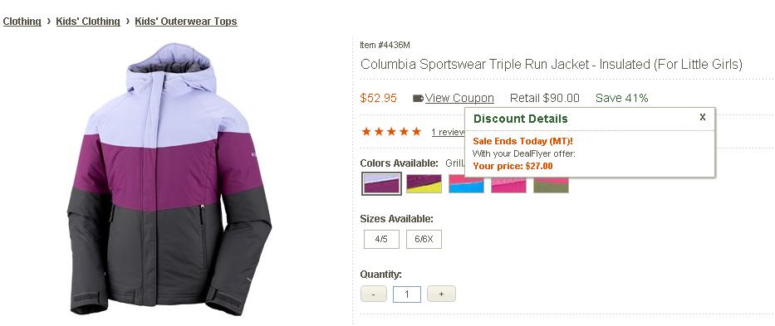The width and height of the screenshot is (775, 326).
Task: Click the quantity input field
Action: [x=407, y=294]
